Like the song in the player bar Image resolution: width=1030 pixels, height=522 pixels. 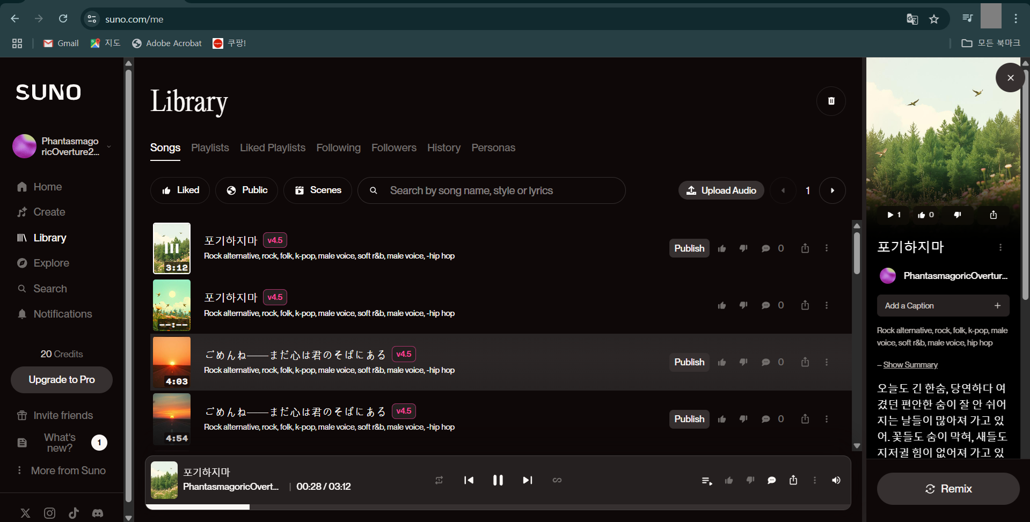click(x=729, y=481)
